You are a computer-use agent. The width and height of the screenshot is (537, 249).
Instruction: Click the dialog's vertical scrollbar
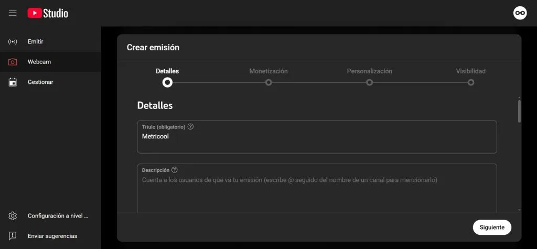pos(519,111)
